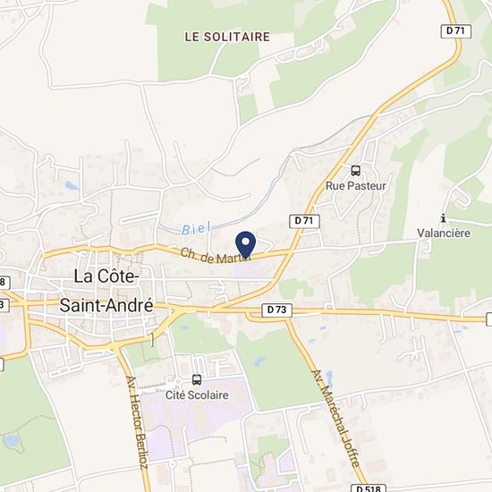This screenshot has height=492, width=492.
Task: Click the D 71 road shield near Biel stream
Action: point(304,221)
